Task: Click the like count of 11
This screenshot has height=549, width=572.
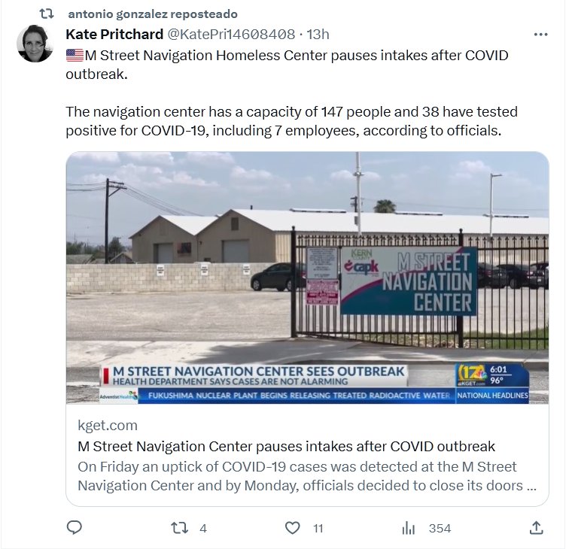Action: 318,528
